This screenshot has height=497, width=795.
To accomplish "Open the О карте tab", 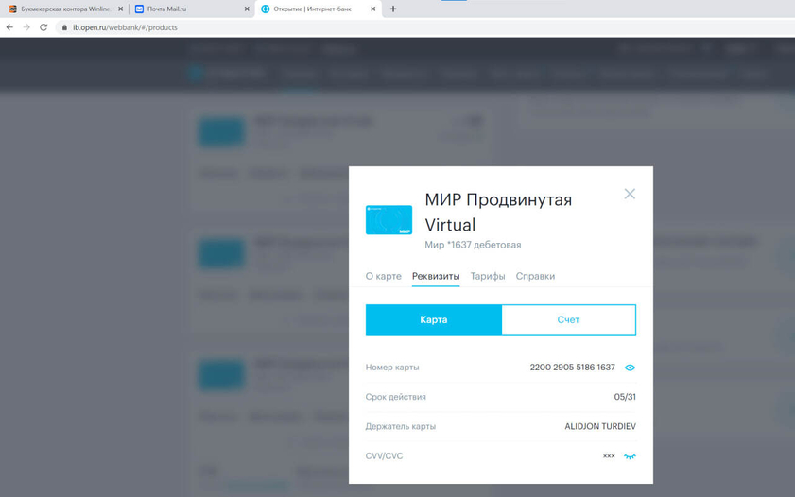I will click(x=383, y=276).
